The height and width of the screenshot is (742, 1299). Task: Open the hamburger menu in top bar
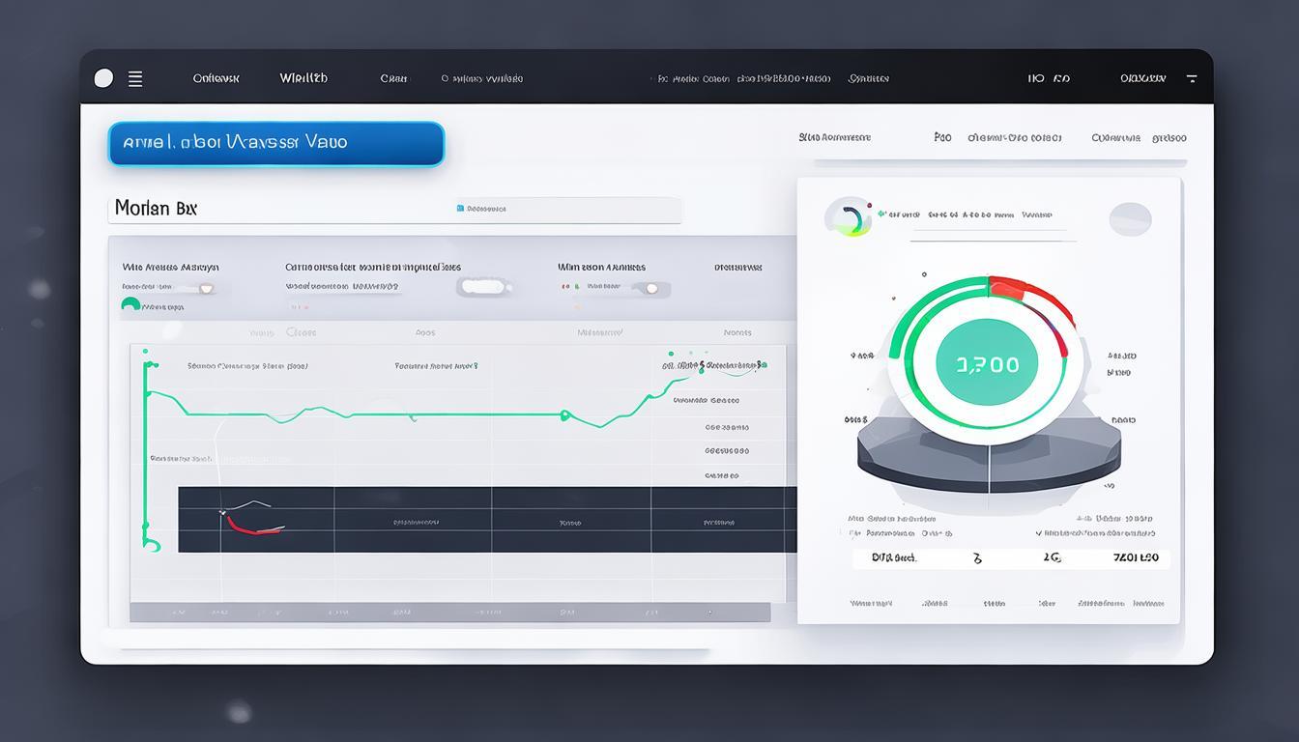(135, 79)
